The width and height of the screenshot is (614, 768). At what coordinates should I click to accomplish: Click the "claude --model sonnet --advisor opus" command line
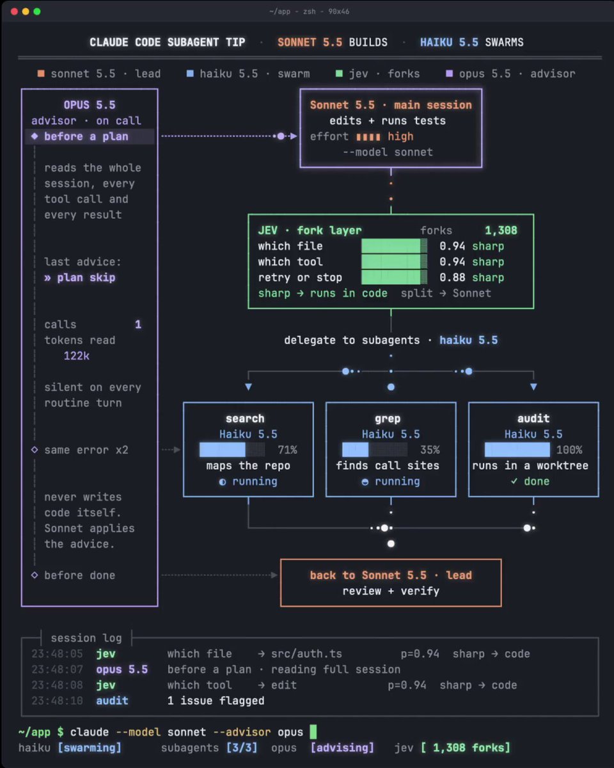(x=187, y=732)
